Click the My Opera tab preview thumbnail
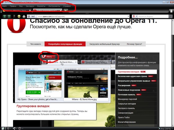Viewport: 174px width, 130px height. pyautogui.click(x=40, y=83)
